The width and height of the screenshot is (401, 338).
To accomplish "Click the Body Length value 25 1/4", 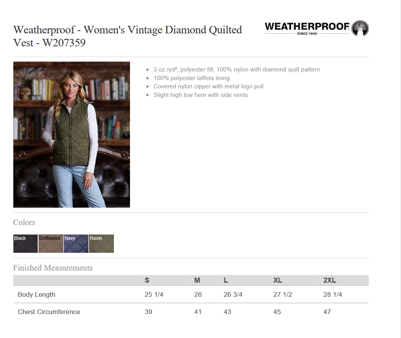I will 154,294.
